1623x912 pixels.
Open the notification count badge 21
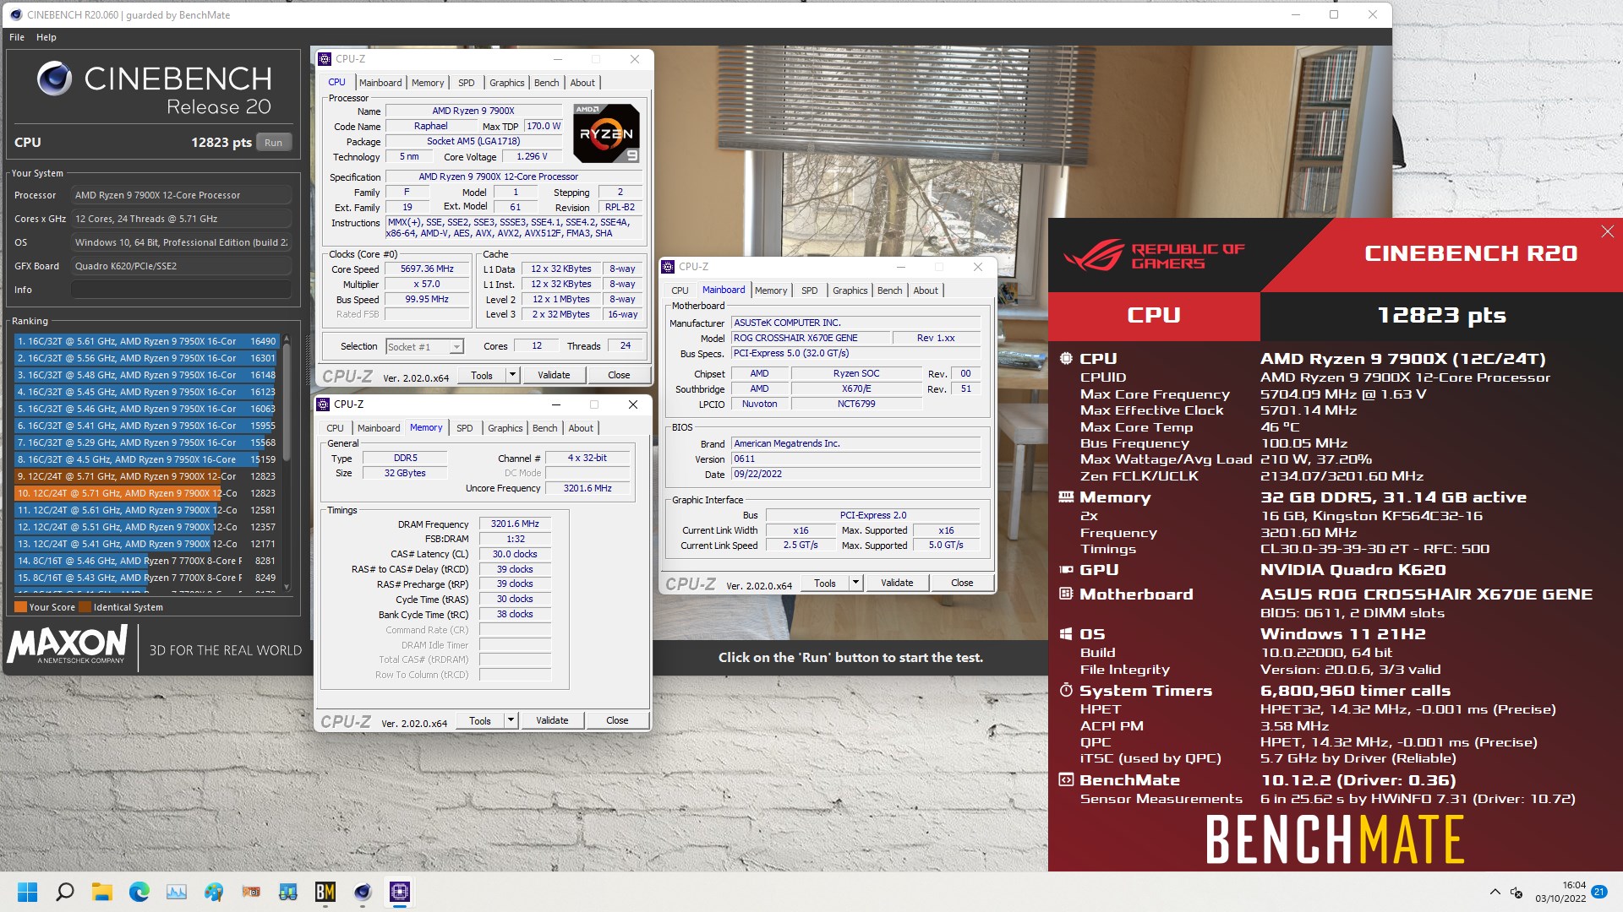[1598, 892]
